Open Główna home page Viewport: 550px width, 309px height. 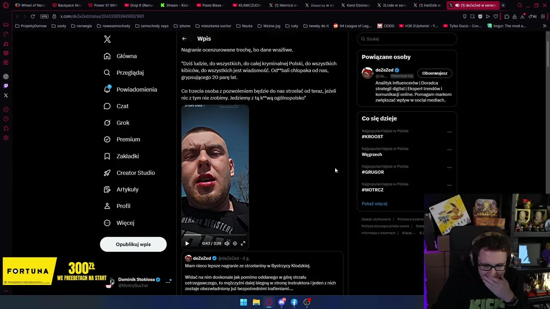120,56
